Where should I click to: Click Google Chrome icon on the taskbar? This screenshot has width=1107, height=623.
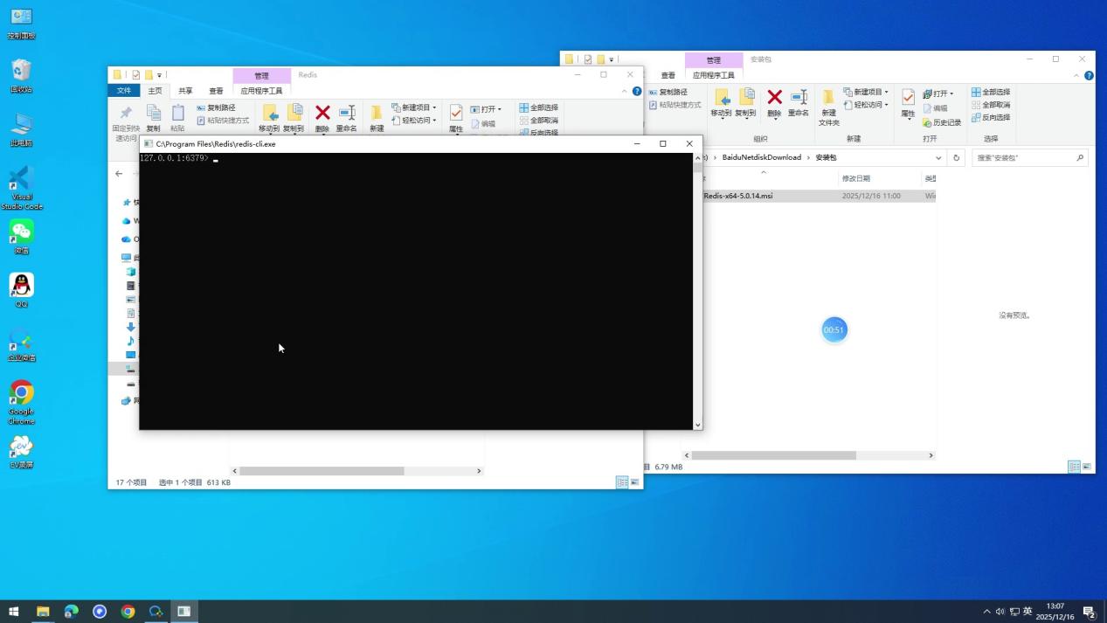click(x=128, y=612)
